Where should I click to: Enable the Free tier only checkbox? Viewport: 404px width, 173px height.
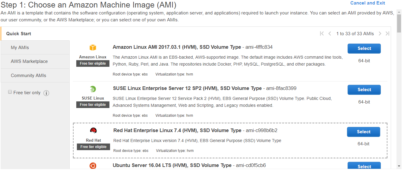coord(10,92)
